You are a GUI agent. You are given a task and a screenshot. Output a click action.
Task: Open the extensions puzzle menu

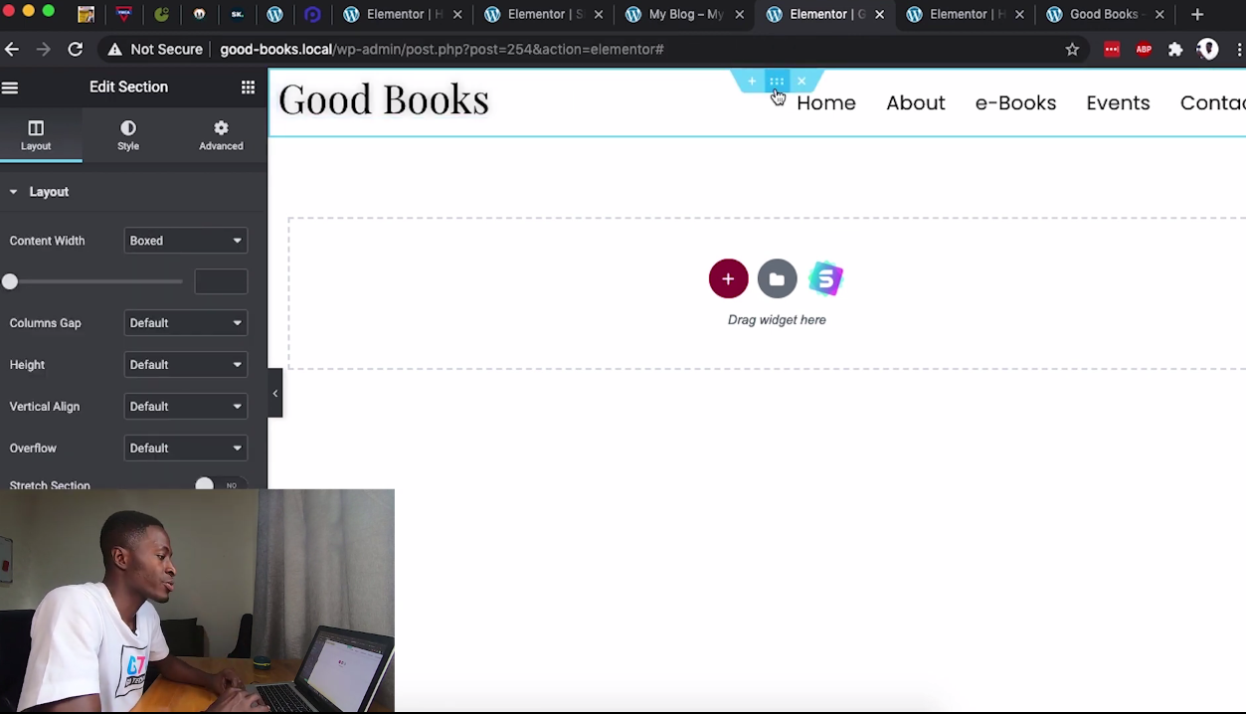point(1175,50)
